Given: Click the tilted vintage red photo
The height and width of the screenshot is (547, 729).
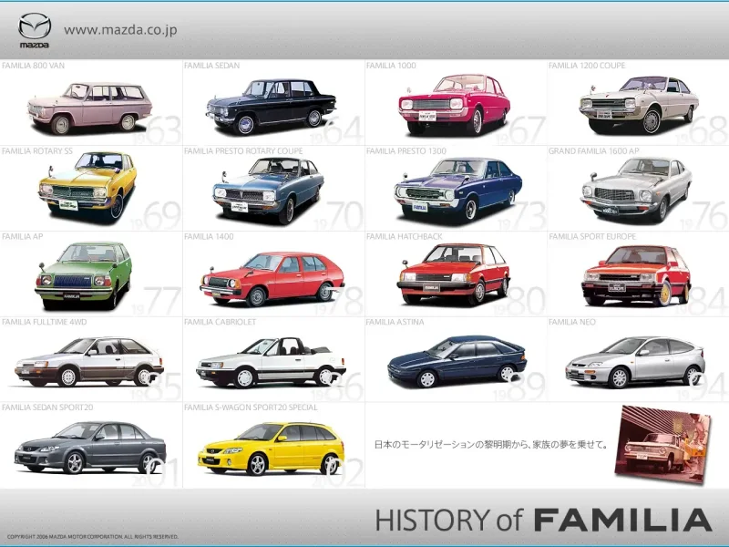Looking at the screenshot, I should (x=663, y=444).
